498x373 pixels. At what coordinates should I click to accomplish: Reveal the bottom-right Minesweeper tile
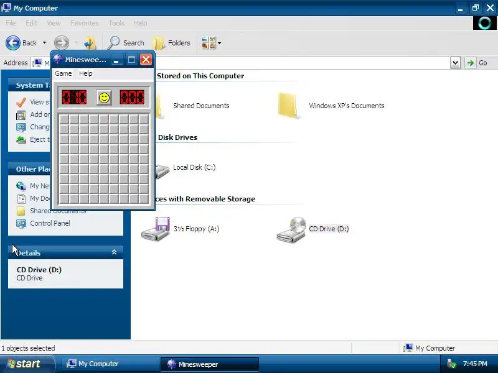[144, 199]
